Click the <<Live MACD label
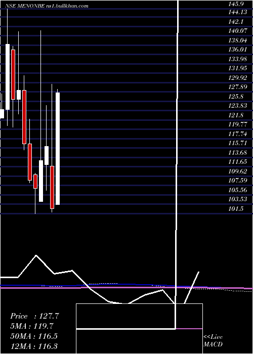This screenshot has height=354, width=253. [x=213, y=341]
